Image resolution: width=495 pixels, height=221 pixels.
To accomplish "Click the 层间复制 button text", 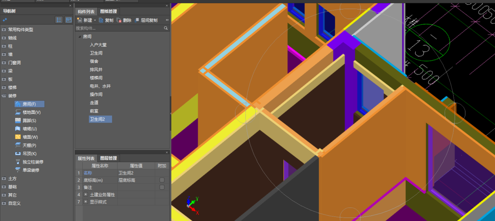I will tap(149, 20).
